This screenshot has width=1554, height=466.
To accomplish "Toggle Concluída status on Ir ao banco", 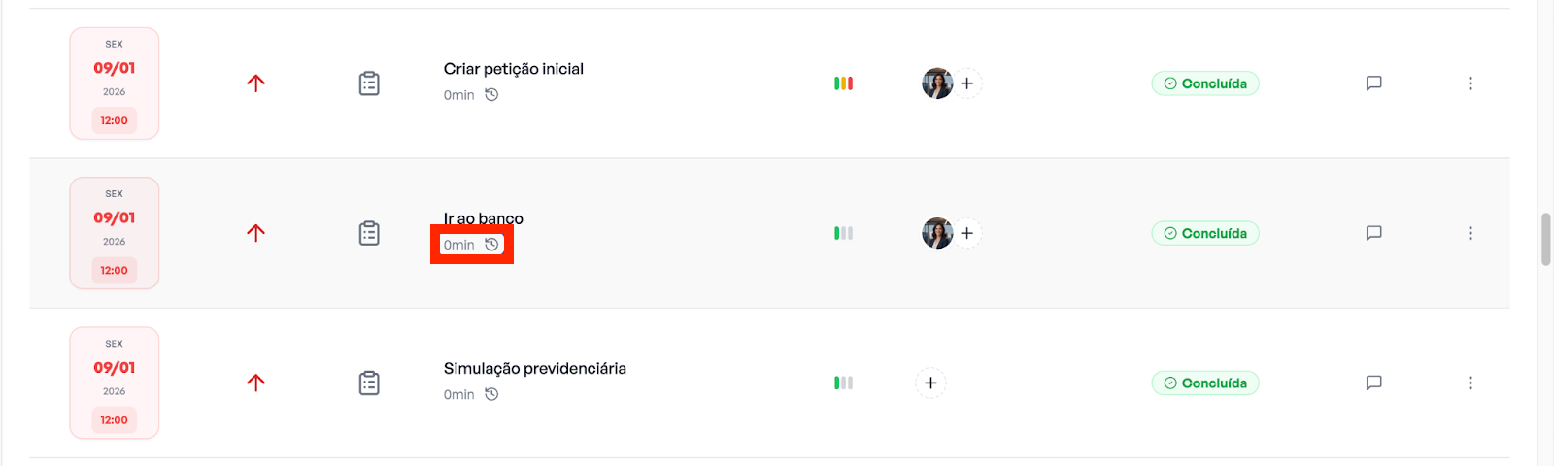I will [1205, 233].
